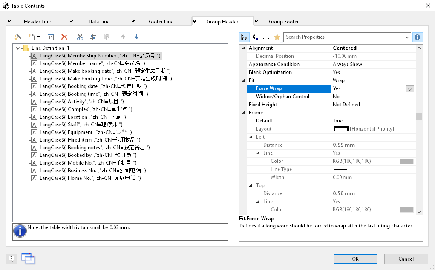Image resolution: width=435 pixels, height=270 pixels.
Task: Cut the selected column with scissors icon
Action: coord(80,37)
